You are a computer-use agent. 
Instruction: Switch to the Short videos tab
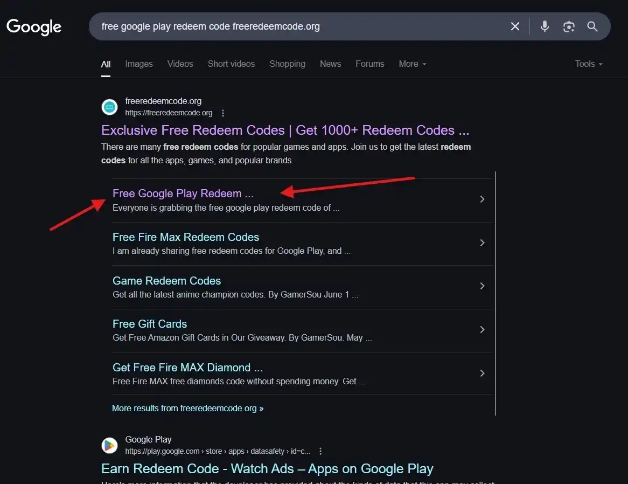coord(231,64)
